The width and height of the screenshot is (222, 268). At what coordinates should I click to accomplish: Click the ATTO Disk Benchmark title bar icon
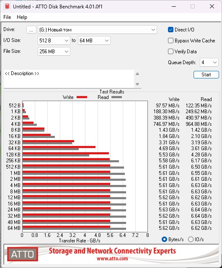coord(7,6)
